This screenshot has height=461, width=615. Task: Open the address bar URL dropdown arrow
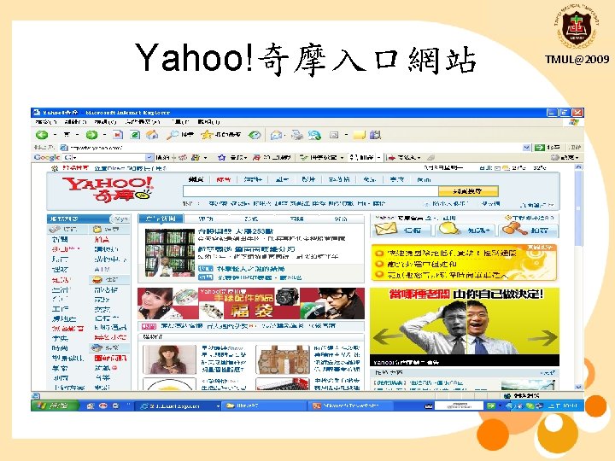526,148
